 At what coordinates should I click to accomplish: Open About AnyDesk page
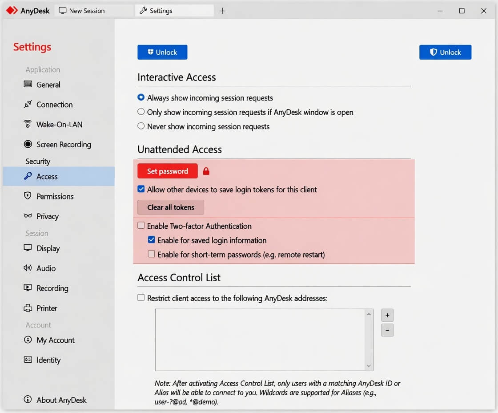coord(59,400)
